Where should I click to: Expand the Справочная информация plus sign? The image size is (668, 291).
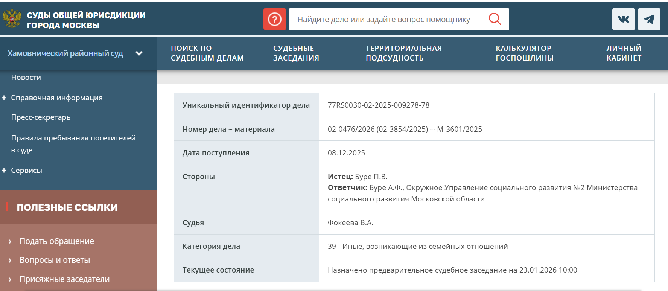pyautogui.click(x=4, y=98)
